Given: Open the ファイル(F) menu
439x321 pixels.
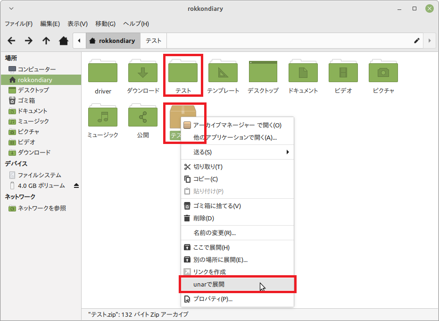Looking at the screenshot, I should click(x=19, y=24).
